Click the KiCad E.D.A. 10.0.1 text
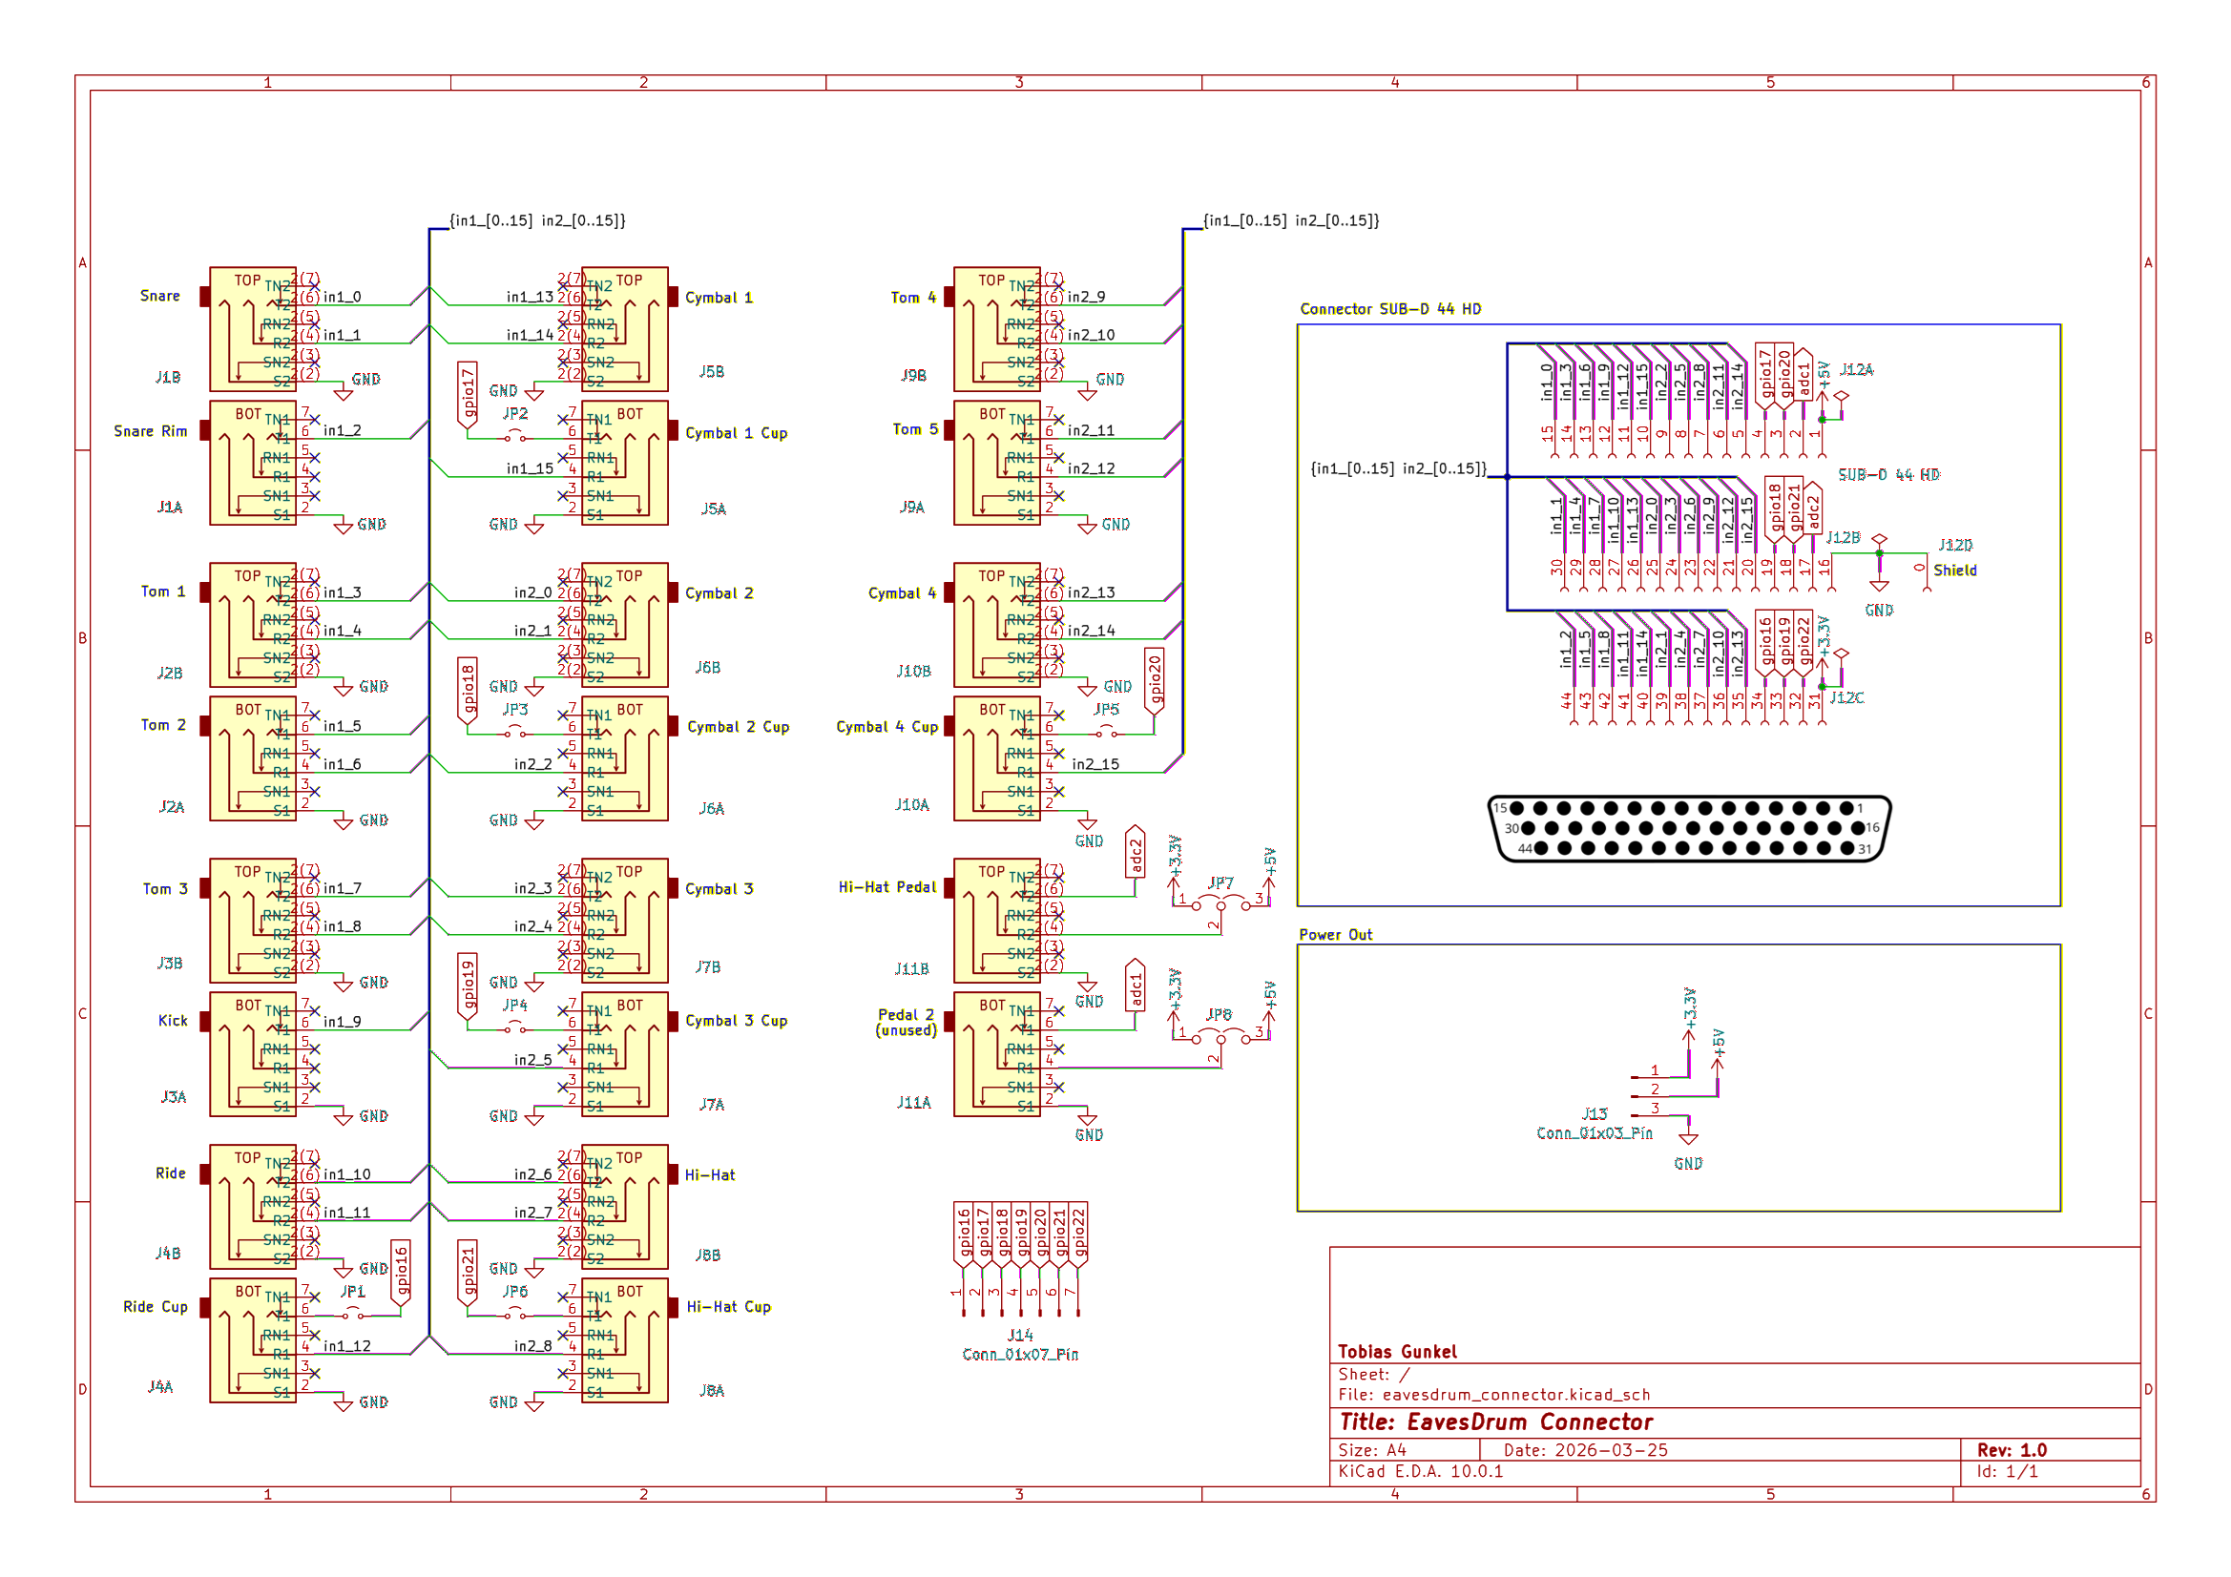 pos(1421,1471)
